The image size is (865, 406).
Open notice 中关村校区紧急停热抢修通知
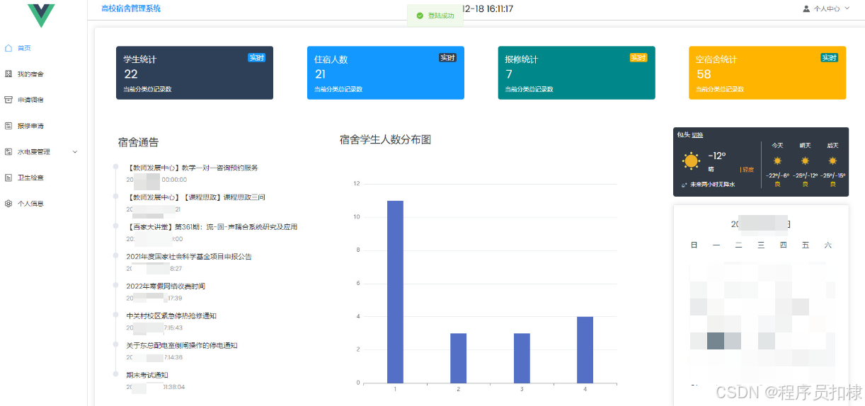coord(171,316)
